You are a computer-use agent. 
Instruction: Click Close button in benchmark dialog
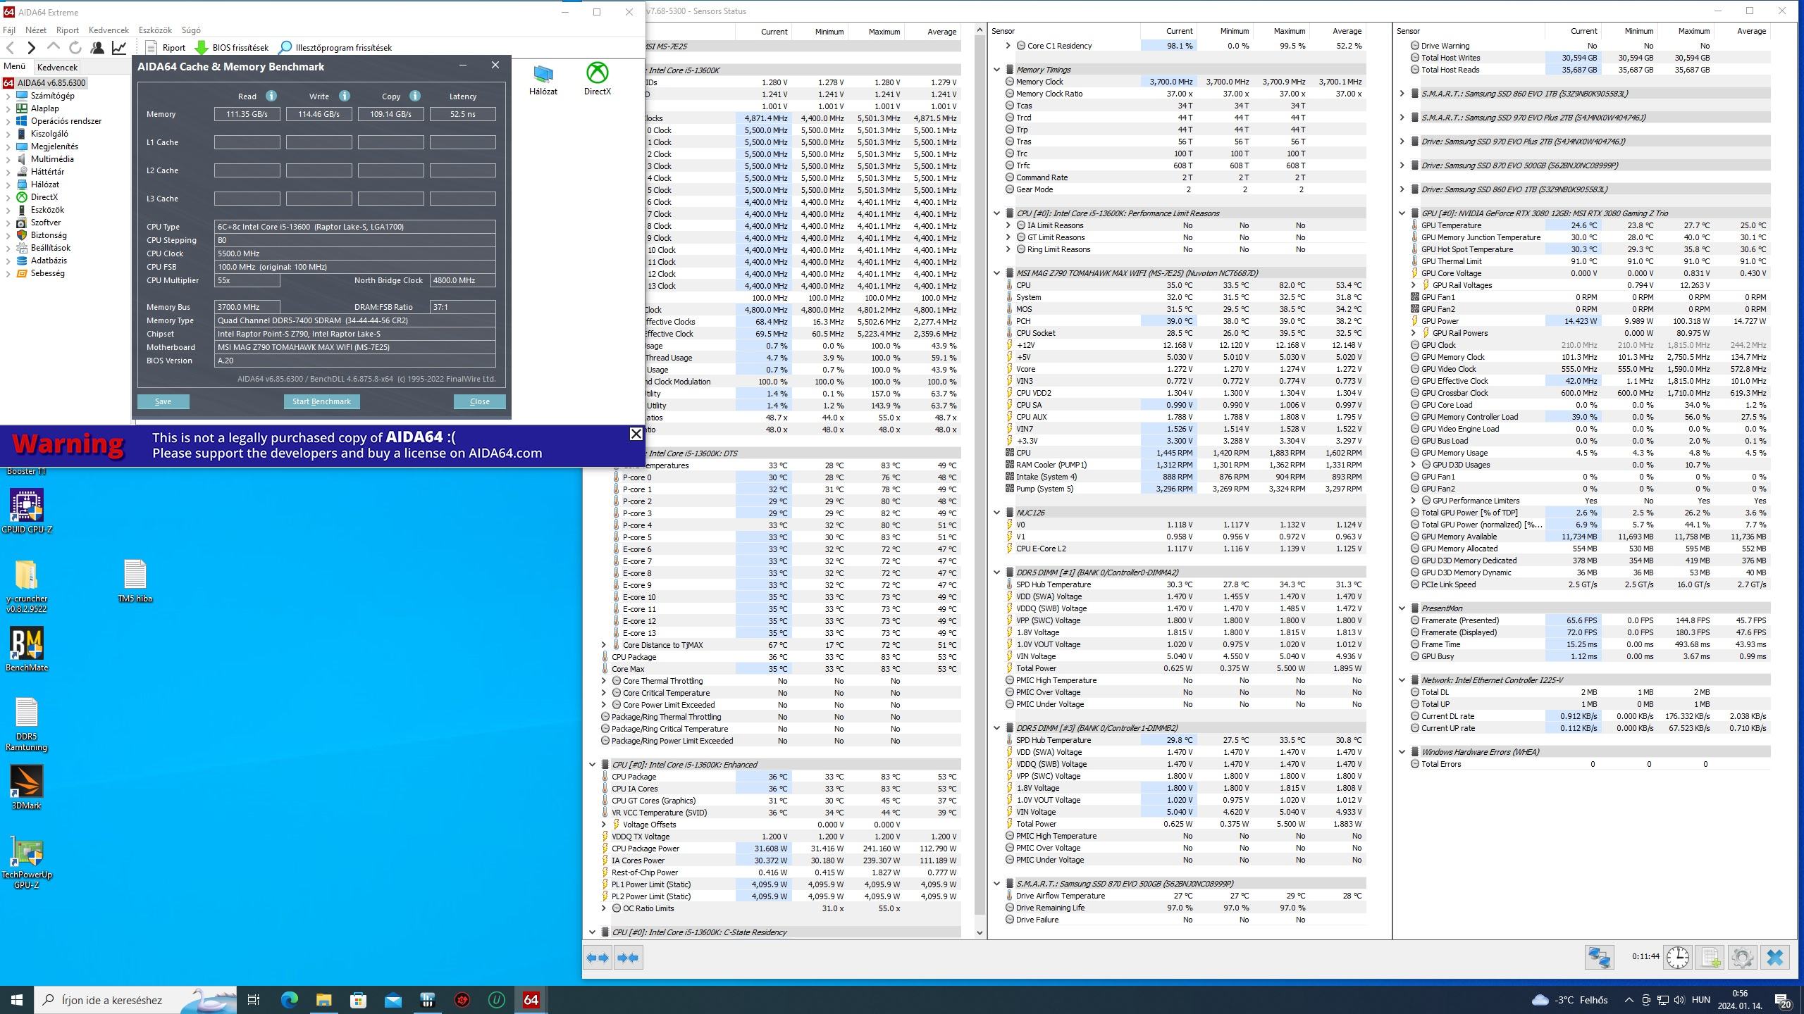(x=480, y=401)
